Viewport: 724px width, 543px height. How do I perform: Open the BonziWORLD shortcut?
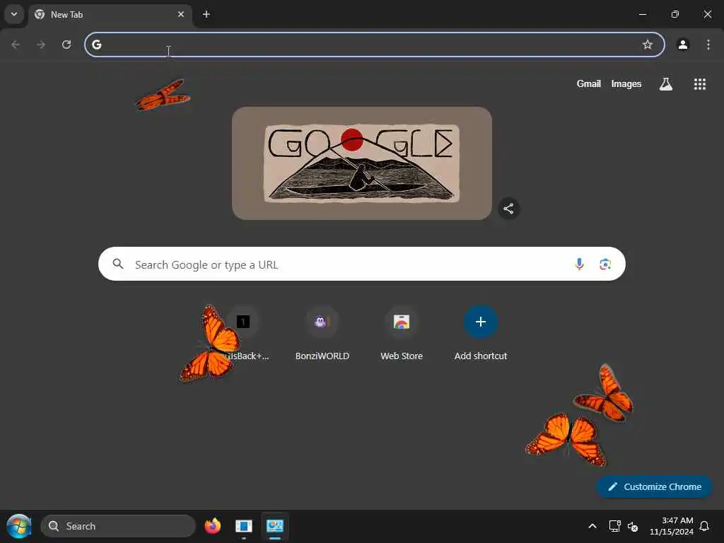click(x=322, y=334)
